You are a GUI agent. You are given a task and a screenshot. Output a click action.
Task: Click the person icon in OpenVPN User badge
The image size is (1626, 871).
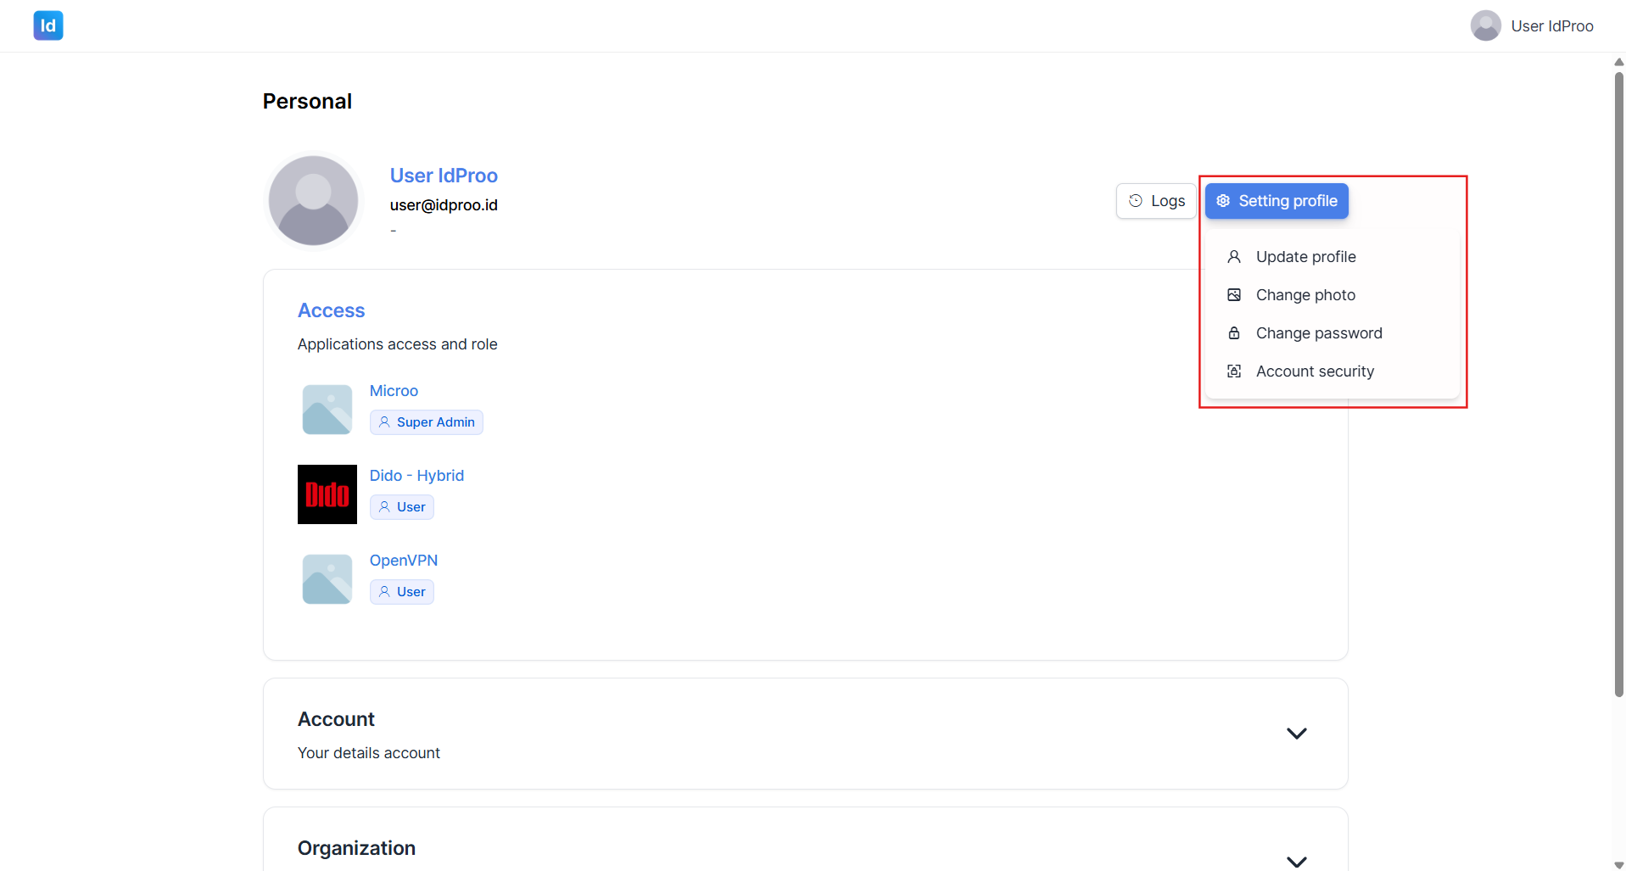point(384,592)
